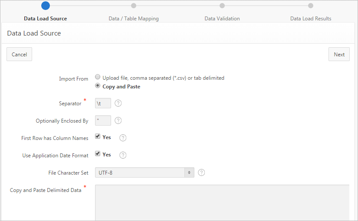Click the Data / Table Mapping step dot
This screenshot has height=221, width=358.
134,6
